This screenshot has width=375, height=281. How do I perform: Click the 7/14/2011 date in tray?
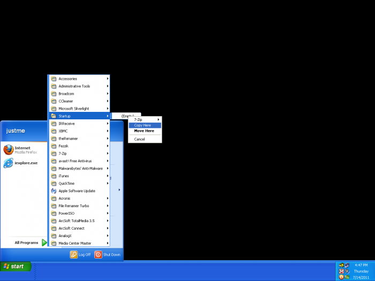pyautogui.click(x=361, y=277)
